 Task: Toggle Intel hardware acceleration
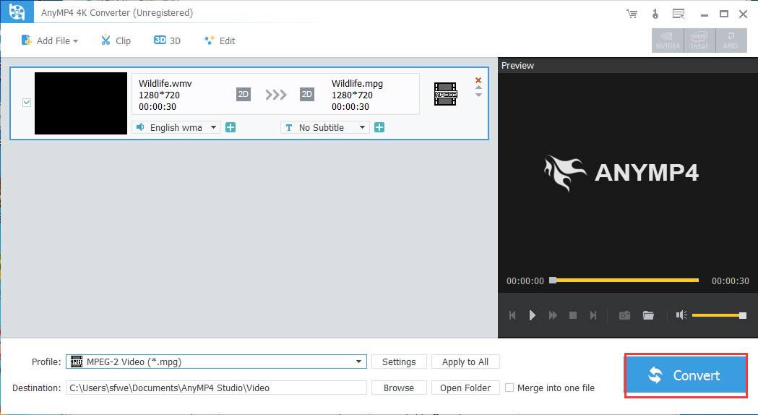699,40
